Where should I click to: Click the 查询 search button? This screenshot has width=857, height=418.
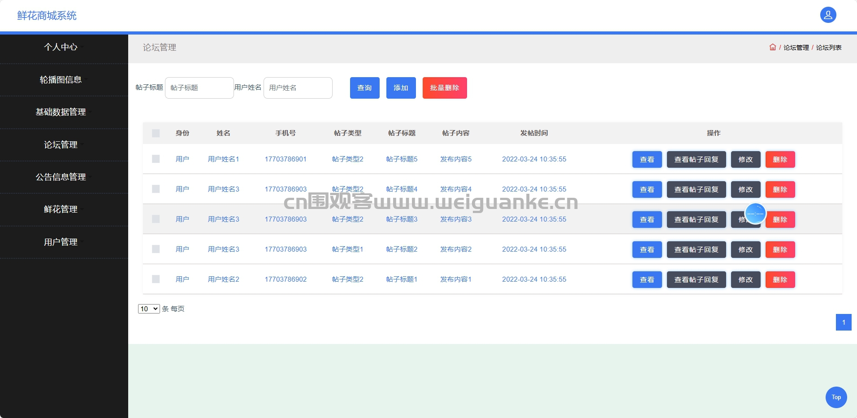365,88
